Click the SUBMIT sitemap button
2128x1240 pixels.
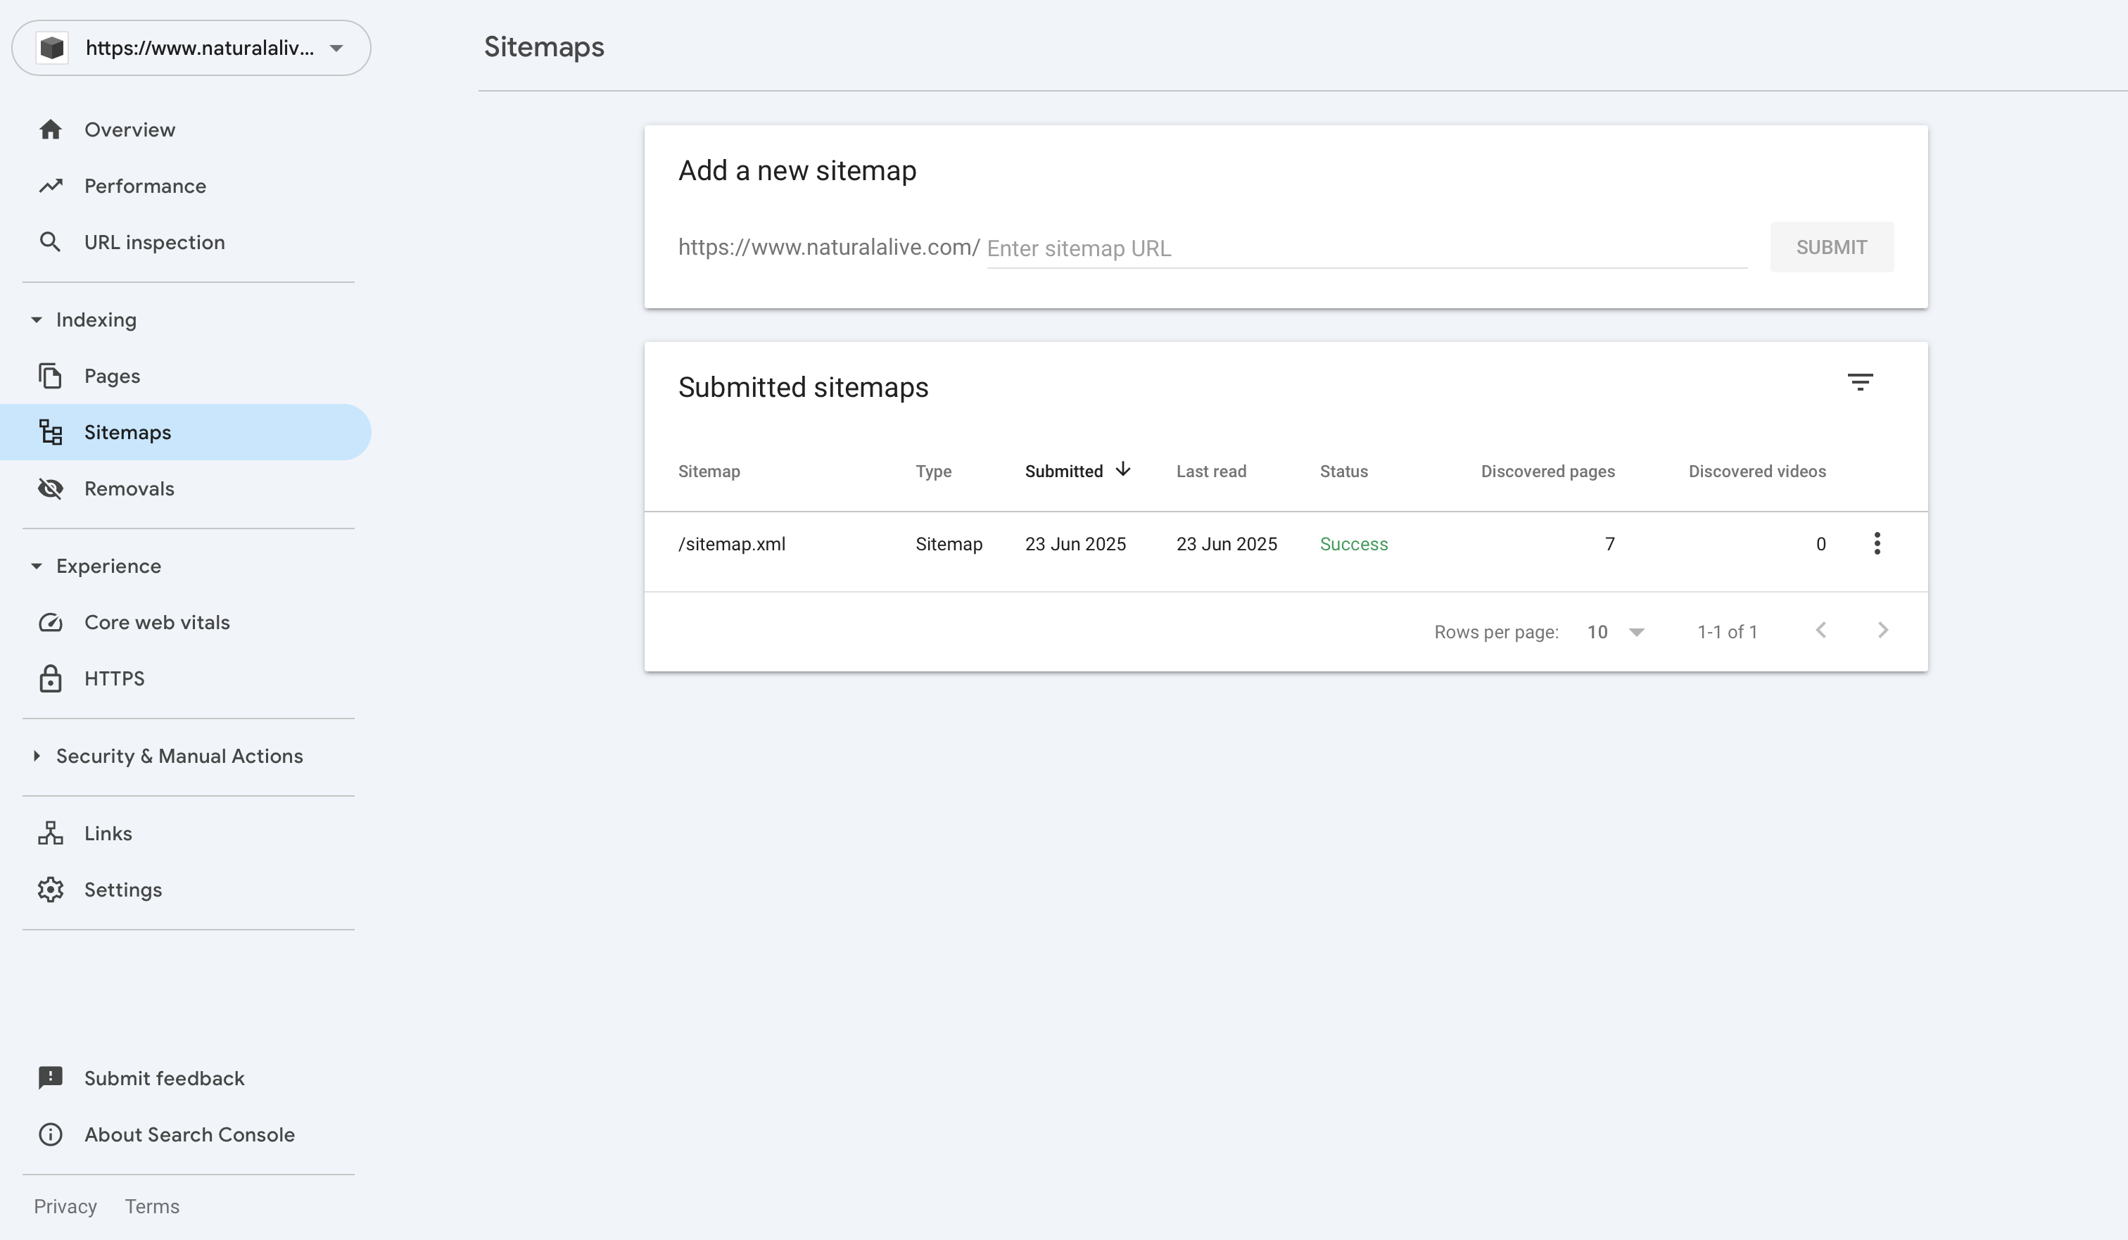(1832, 248)
